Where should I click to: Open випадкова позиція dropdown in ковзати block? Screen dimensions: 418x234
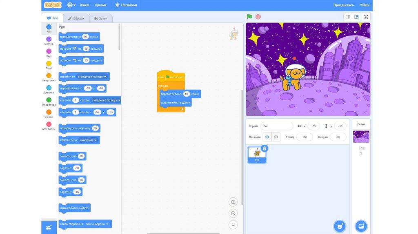click(106, 100)
